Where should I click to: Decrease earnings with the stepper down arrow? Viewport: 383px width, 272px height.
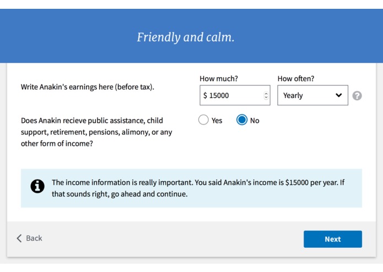(x=266, y=98)
